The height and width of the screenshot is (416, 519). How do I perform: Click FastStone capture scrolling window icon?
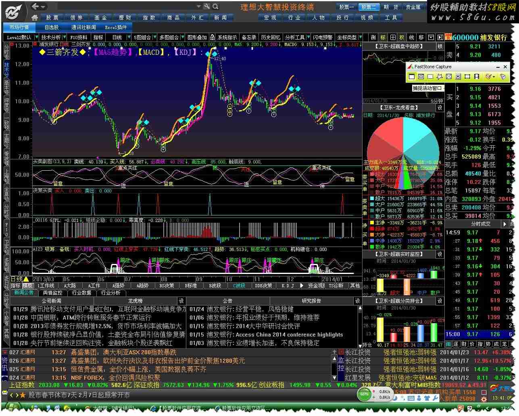point(458,76)
